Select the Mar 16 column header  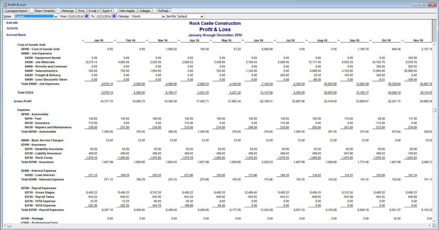tap(162, 41)
